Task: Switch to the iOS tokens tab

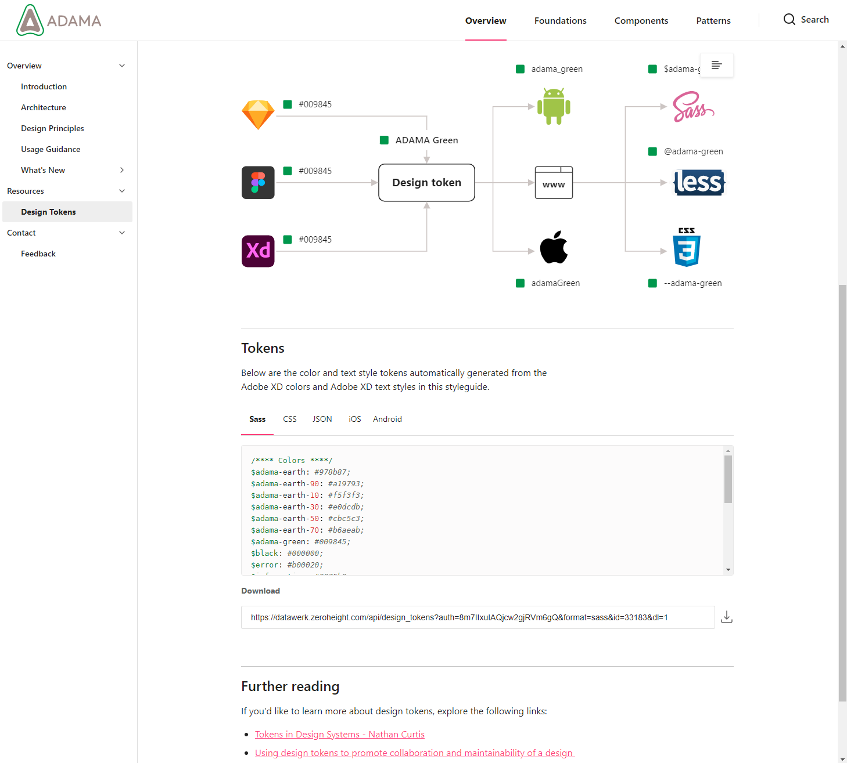Action: click(355, 419)
